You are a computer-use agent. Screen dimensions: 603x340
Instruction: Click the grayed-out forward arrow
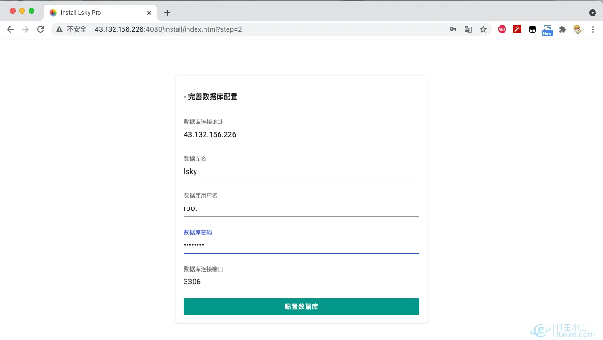point(25,29)
